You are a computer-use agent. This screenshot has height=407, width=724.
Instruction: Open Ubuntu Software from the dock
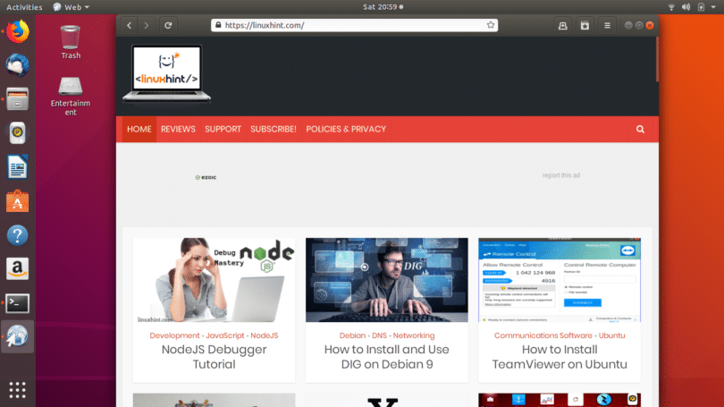tap(18, 201)
